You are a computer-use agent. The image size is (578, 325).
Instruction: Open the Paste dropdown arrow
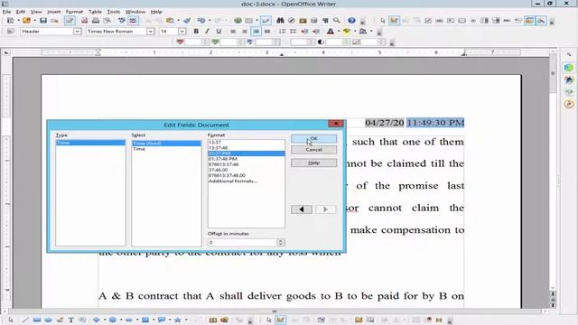[179, 21]
